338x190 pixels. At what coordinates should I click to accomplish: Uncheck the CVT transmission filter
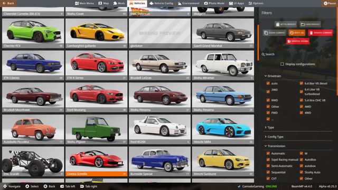pyautogui.click(x=268, y=178)
